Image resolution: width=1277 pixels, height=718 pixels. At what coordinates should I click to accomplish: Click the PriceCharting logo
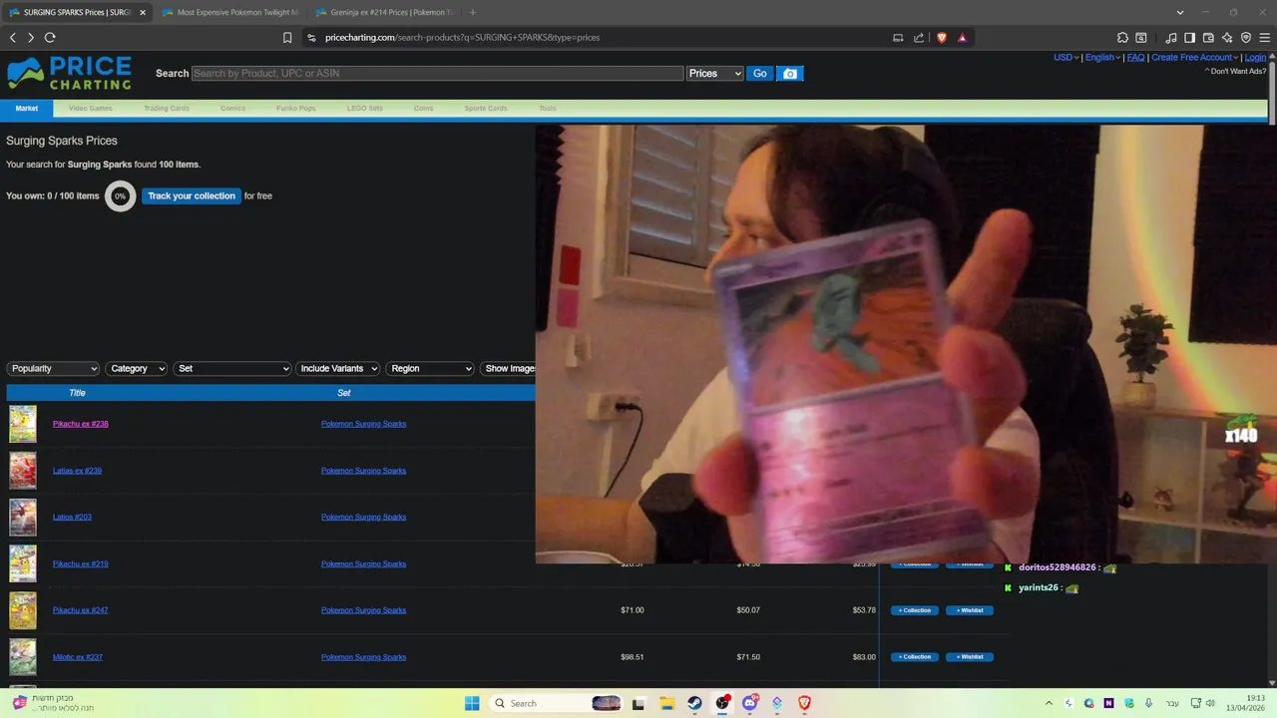69,73
